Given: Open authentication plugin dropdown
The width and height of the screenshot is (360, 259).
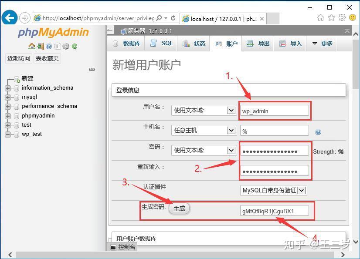Looking at the screenshot, I should coord(273,190).
